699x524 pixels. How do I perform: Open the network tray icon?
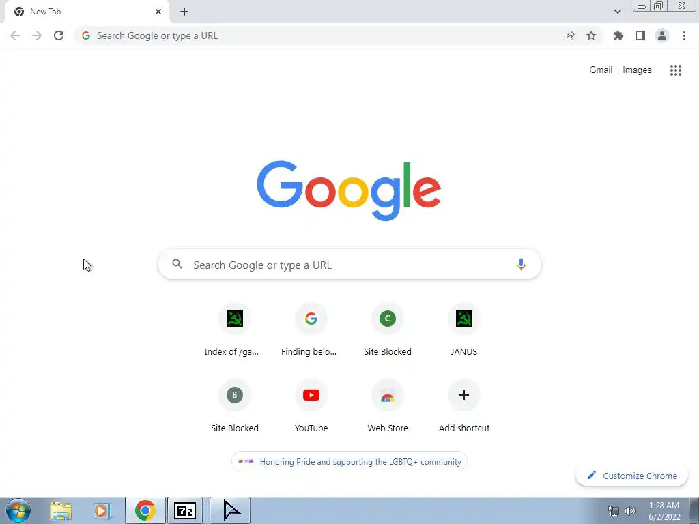(614, 511)
